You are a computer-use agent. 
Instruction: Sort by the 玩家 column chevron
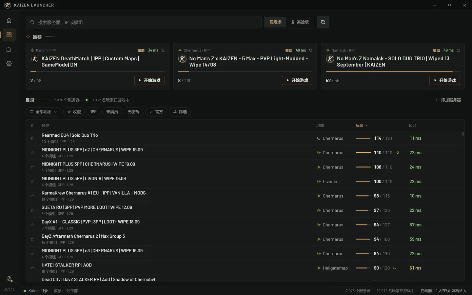tap(366, 126)
